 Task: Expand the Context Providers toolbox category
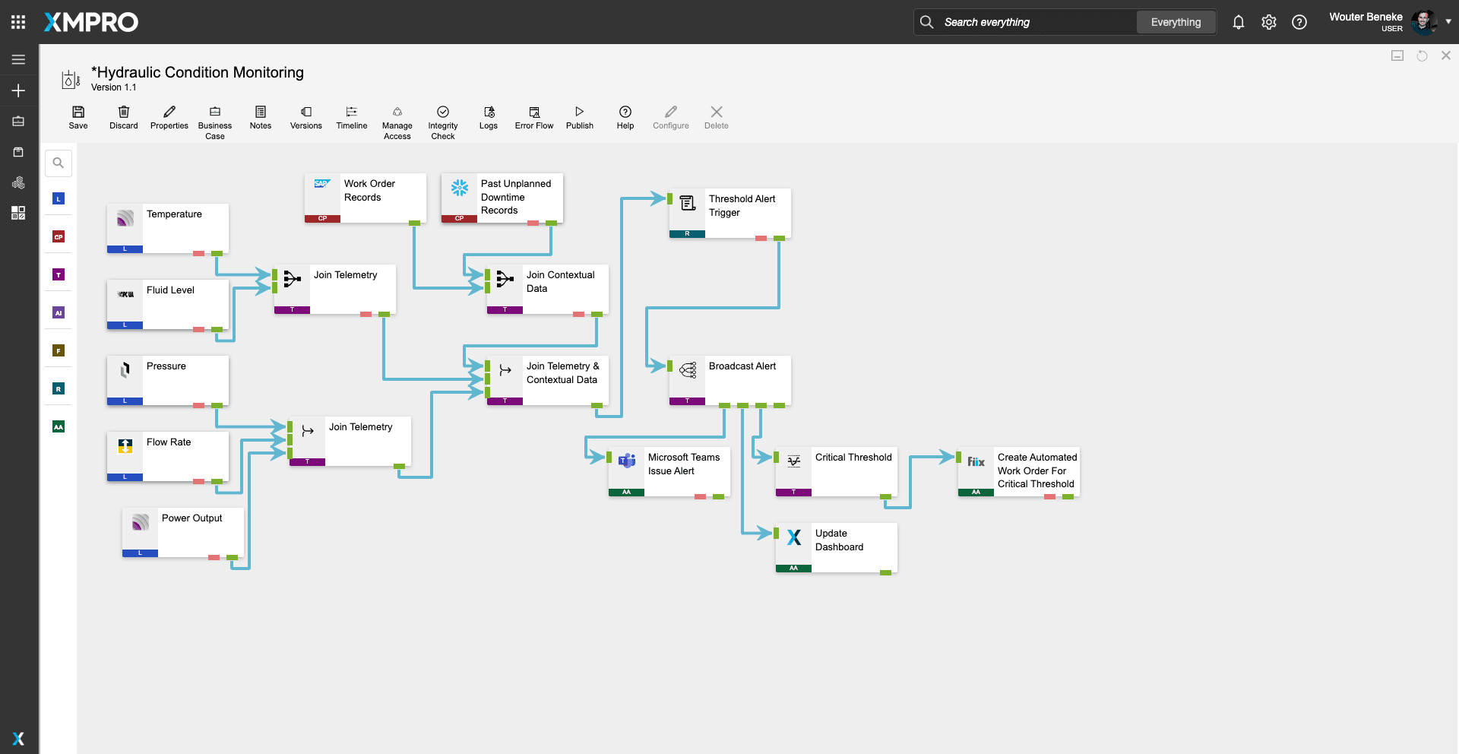click(59, 237)
